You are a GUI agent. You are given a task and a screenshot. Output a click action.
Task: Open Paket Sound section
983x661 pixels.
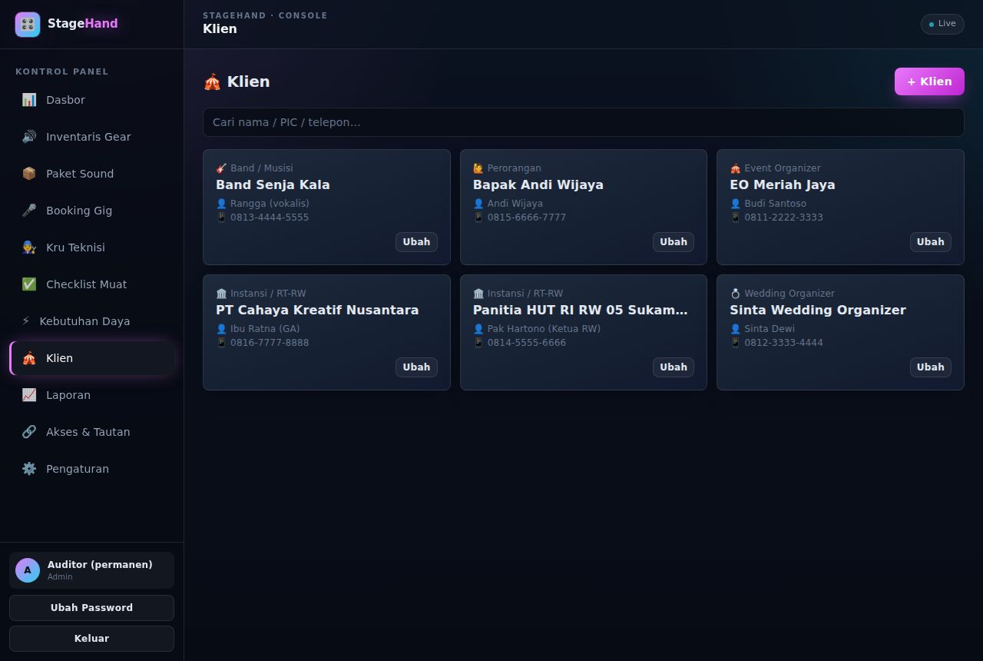point(92,174)
